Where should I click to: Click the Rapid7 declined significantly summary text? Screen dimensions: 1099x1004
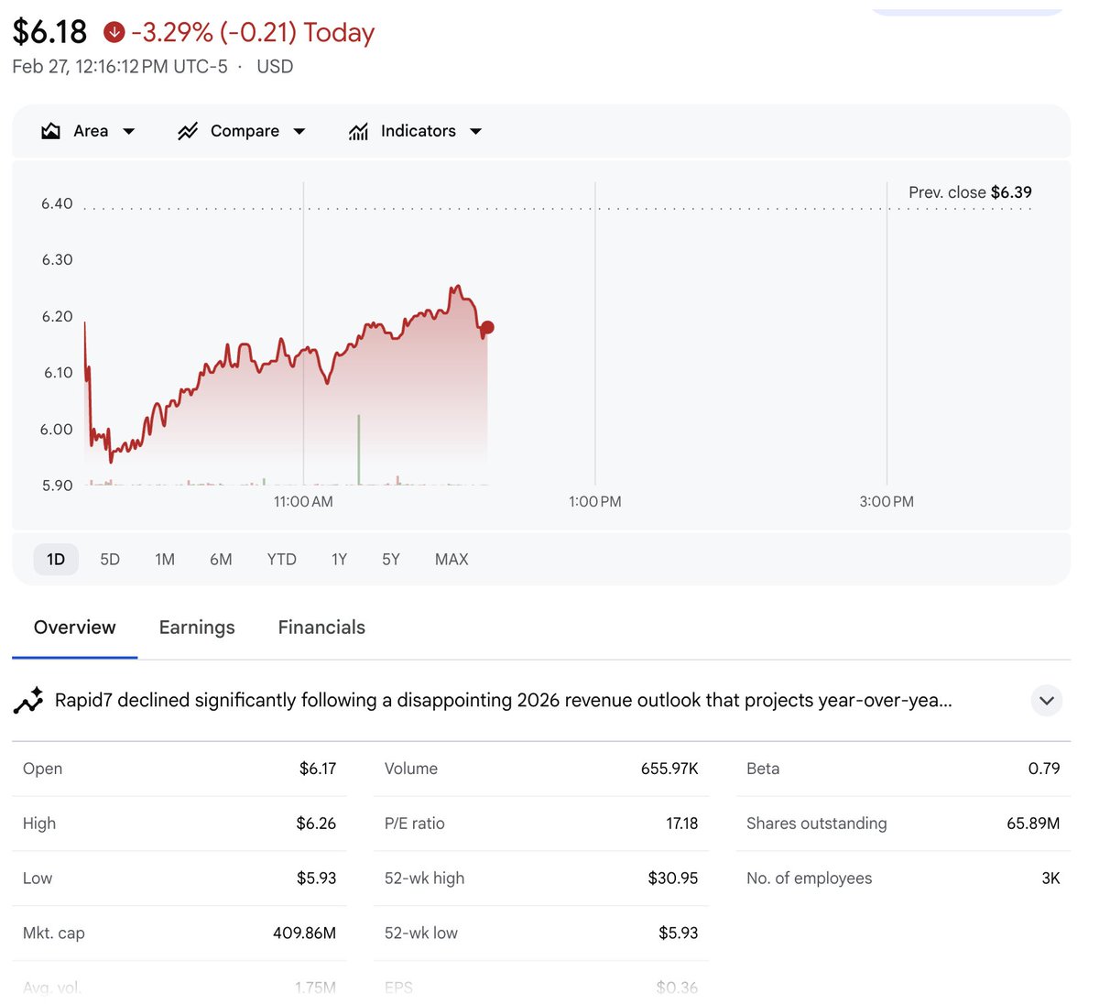click(x=503, y=700)
